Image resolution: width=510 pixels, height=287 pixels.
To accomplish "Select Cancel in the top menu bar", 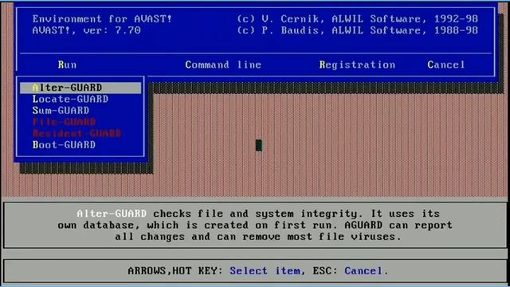I will click(446, 65).
